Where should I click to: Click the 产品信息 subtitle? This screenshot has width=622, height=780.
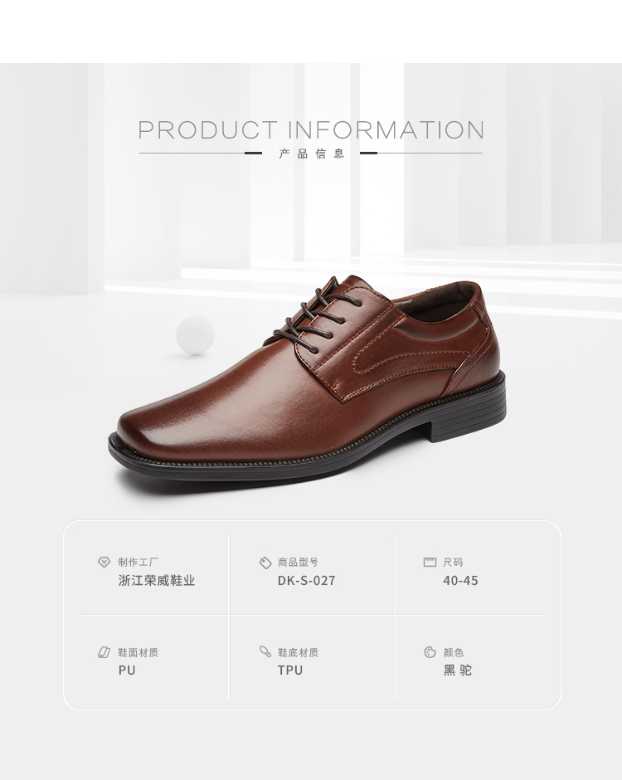pos(312,154)
